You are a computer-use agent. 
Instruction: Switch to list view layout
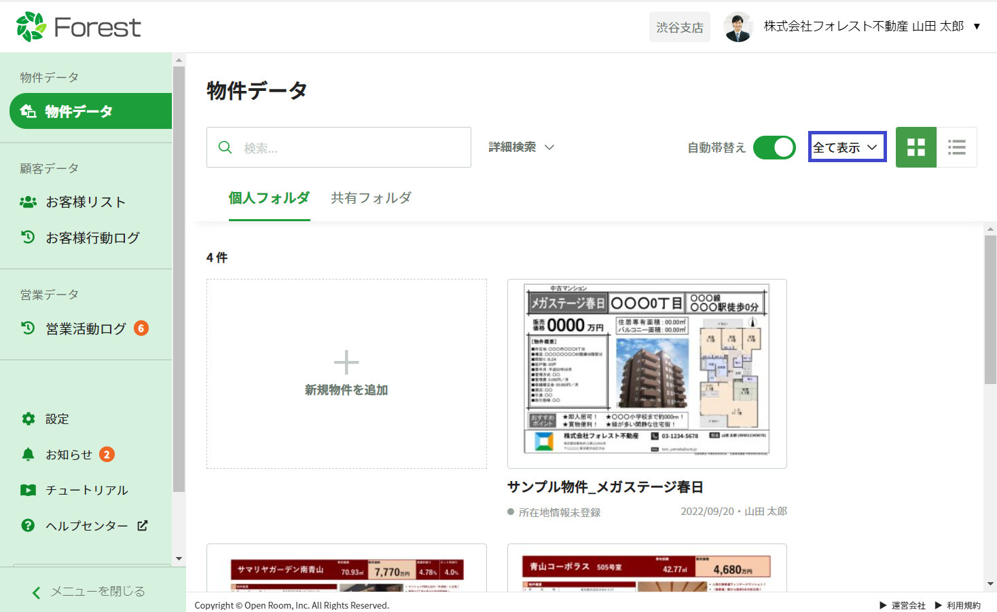click(956, 147)
